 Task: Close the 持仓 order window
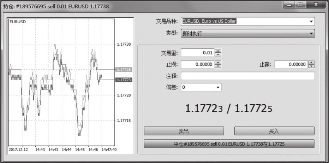[316, 5]
